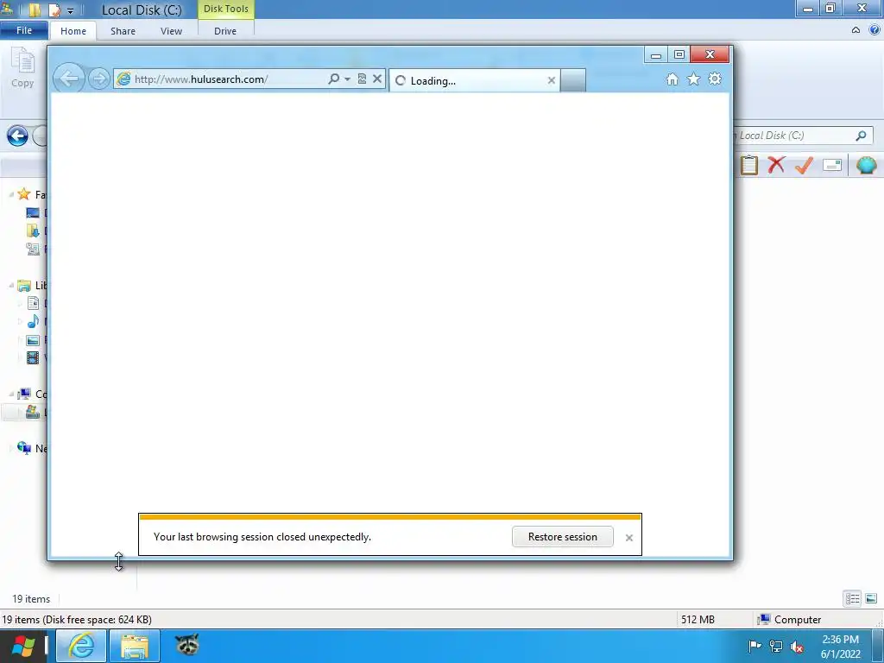Collapse the Computer tree node

10,394
